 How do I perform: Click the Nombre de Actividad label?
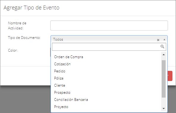(17, 26)
